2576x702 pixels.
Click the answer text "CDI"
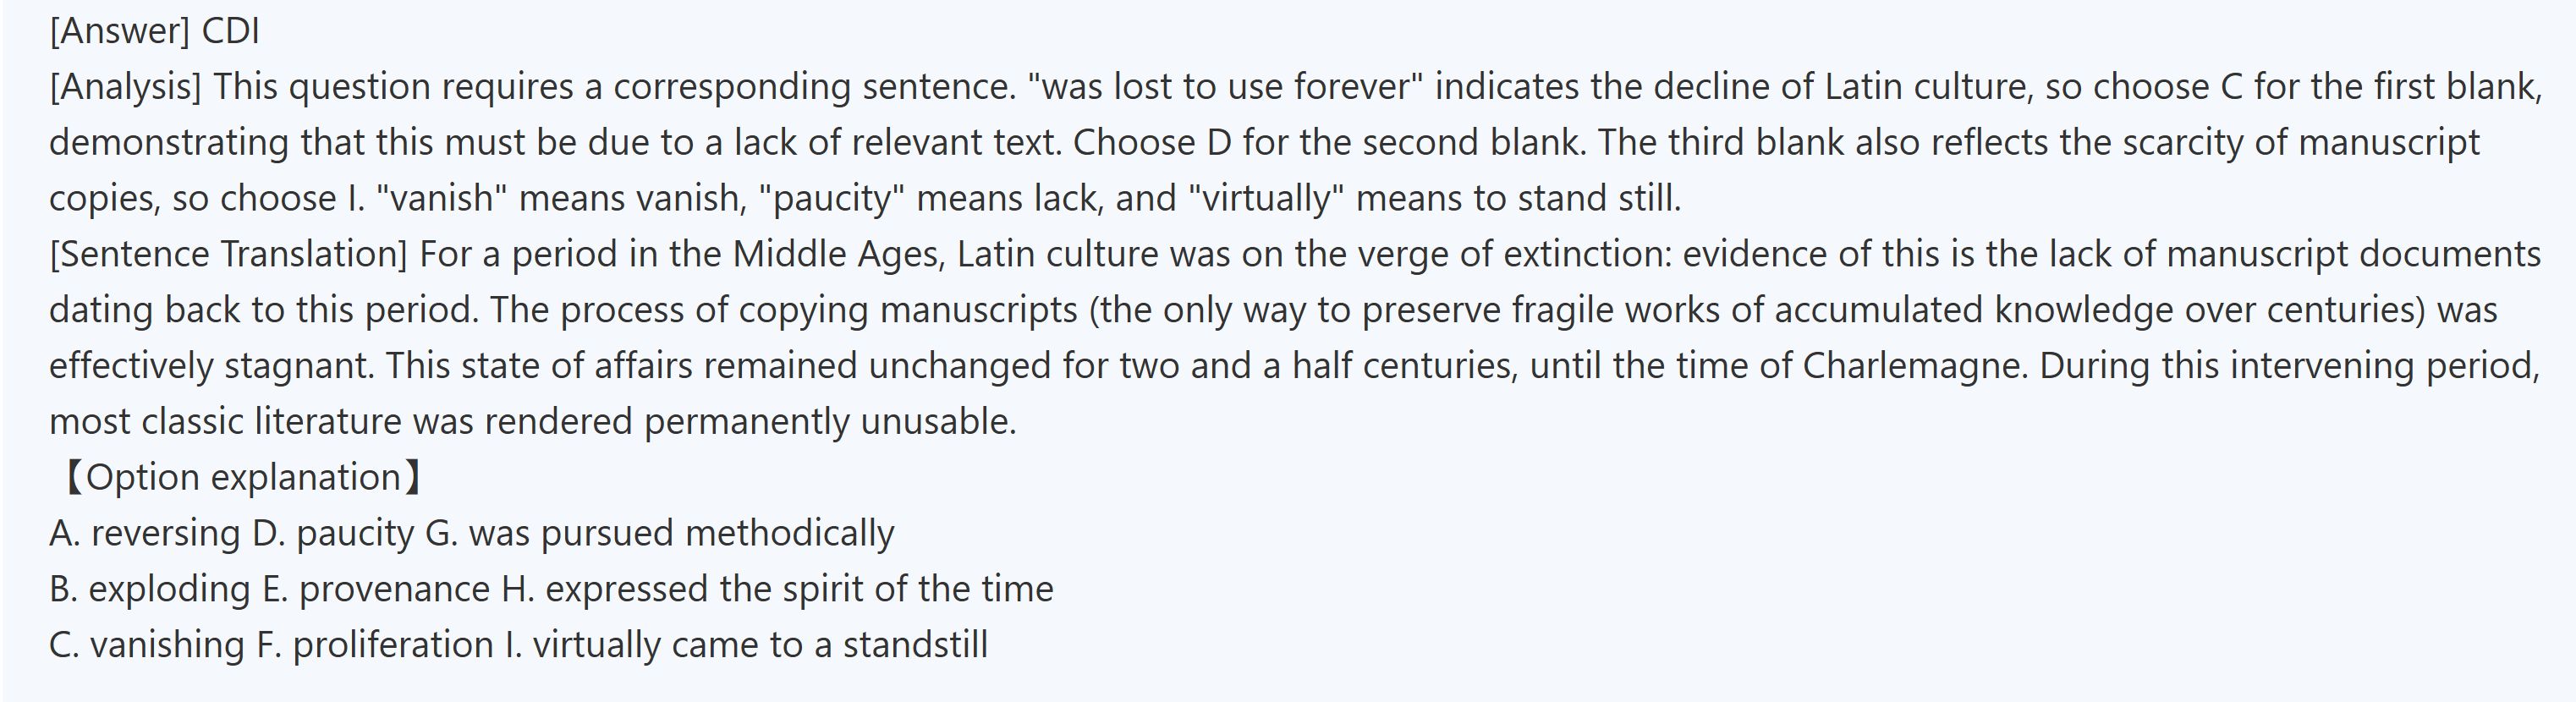pos(230,31)
